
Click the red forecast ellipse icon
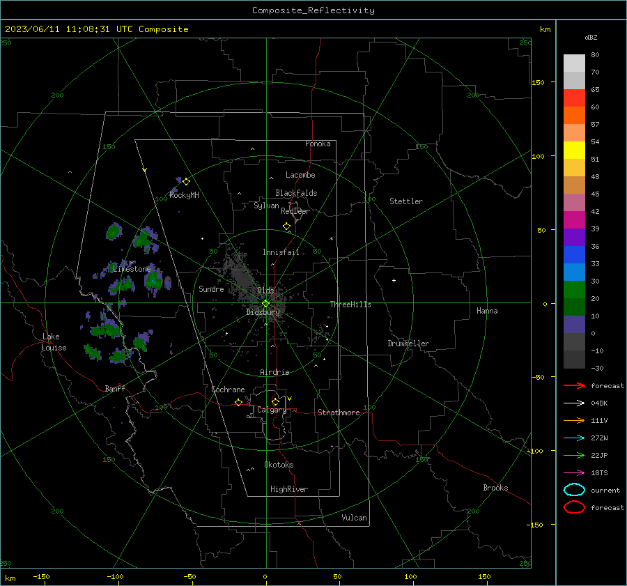click(574, 507)
